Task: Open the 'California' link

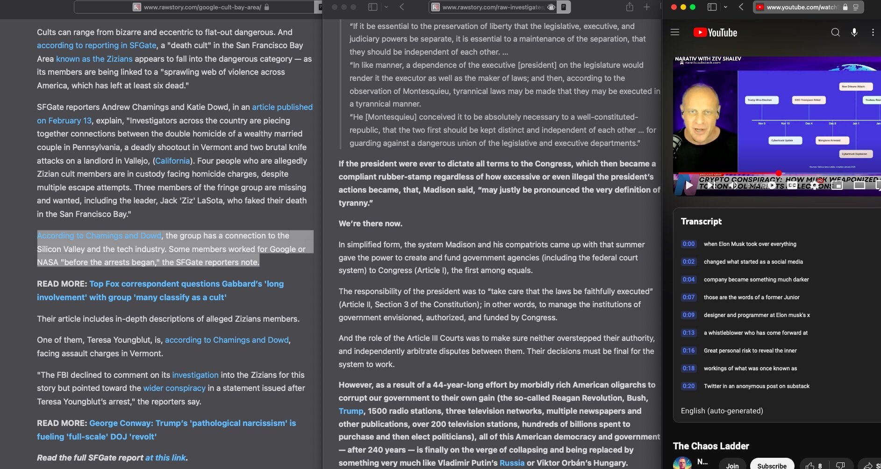Action: point(172,161)
